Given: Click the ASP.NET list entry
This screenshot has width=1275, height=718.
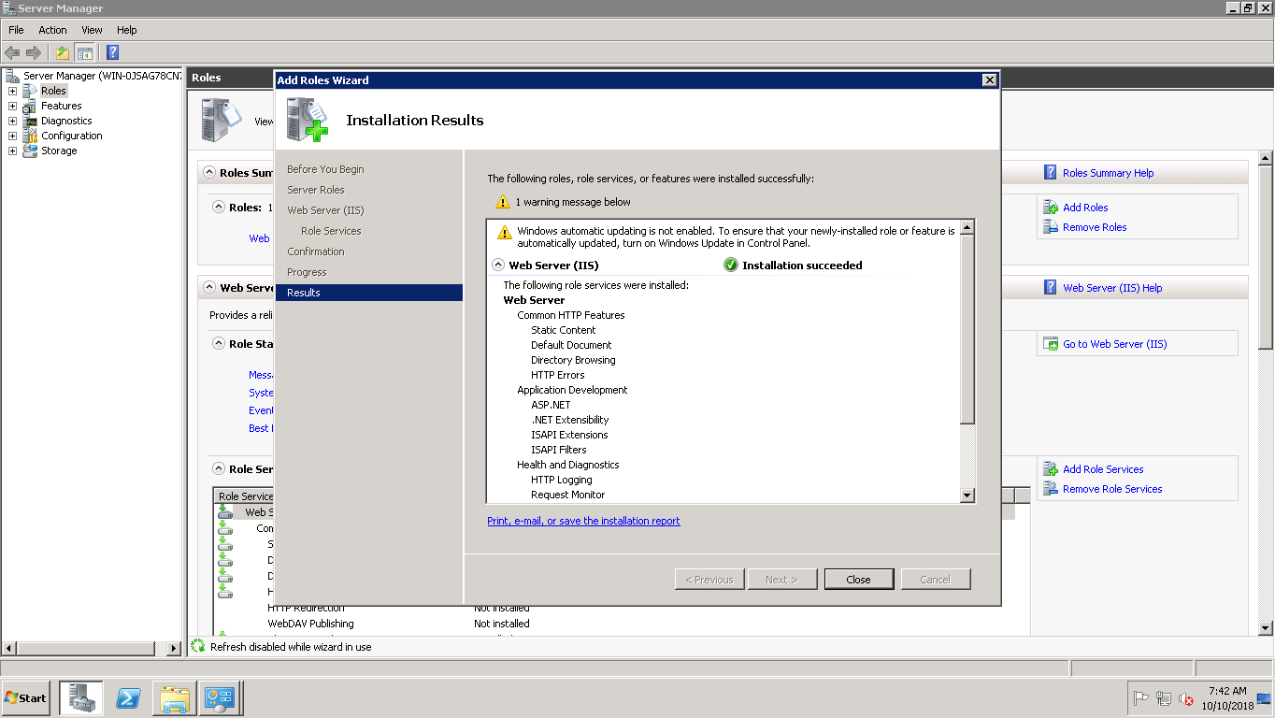Looking at the screenshot, I should (551, 405).
